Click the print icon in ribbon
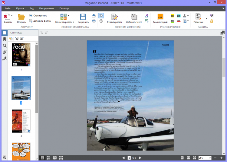The width and height of the screenshot is (227, 162). coord(94,21)
